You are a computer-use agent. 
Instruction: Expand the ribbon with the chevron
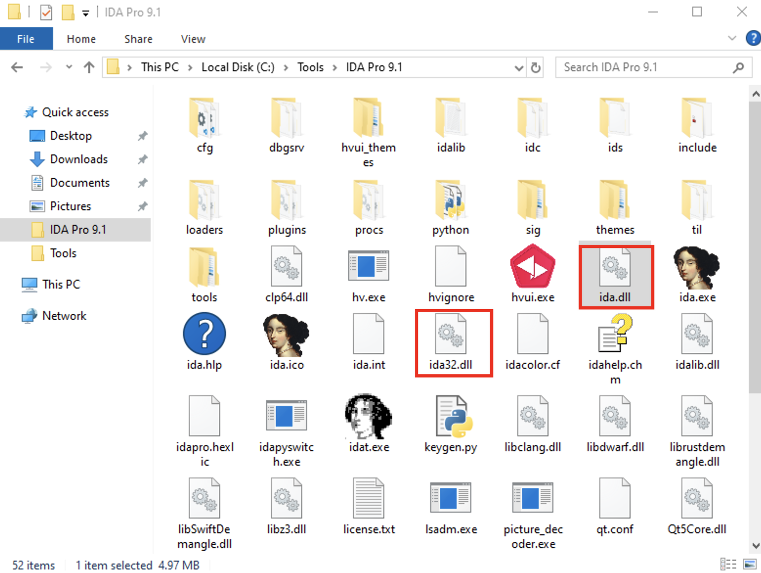[732, 39]
